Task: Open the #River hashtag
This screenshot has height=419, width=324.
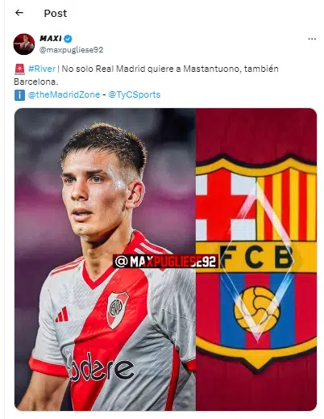Action: pyautogui.click(x=42, y=69)
